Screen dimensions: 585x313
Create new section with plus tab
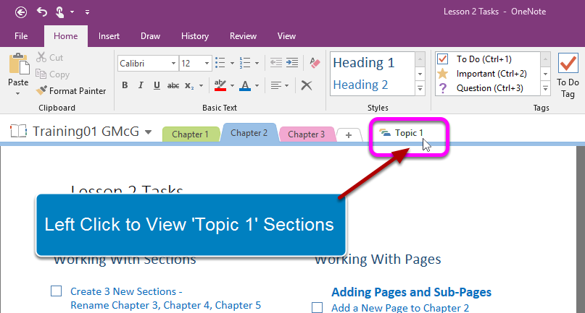tap(349, 134)
